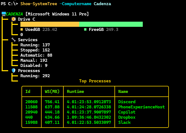This screenshot has width=186, height=133.
Task: Click the Cadenza argument in the command
Action: point(102,4)
